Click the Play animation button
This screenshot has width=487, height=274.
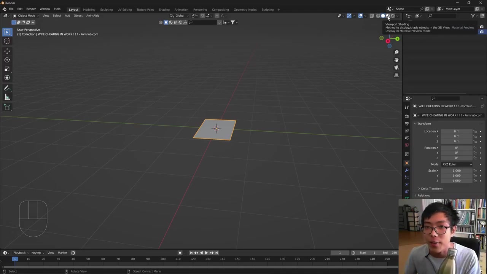206,253
